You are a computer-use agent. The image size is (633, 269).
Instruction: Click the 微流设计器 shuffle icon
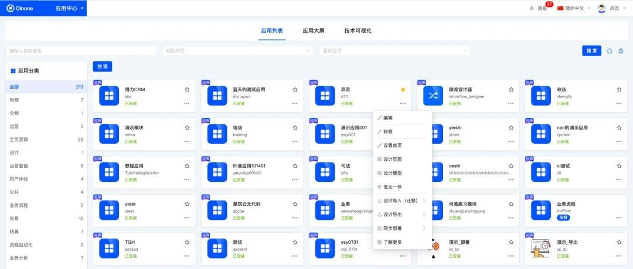pyautogui.click(x=433, y=96)
